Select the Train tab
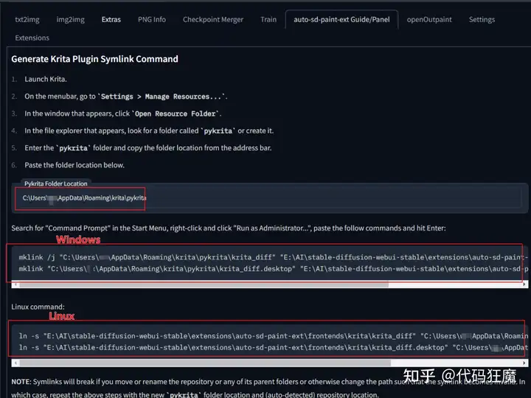Screen dimensions: 531x398 [x=268, y=20]
